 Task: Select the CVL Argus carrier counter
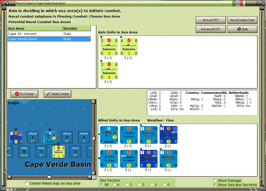[x=109, y=159]
